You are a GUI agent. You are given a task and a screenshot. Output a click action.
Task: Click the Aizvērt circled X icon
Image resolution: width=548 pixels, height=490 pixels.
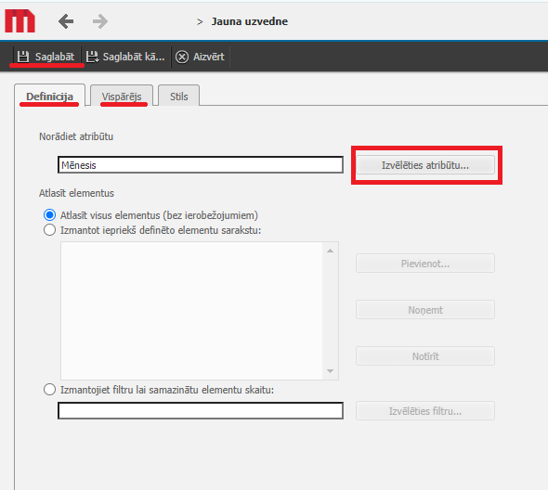point(182,57)
